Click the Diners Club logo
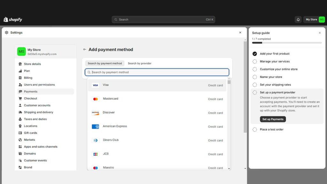 tap(95, 140)
